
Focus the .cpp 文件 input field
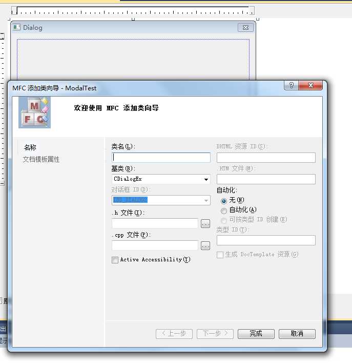pyautogui.click(x=155, y=245)
